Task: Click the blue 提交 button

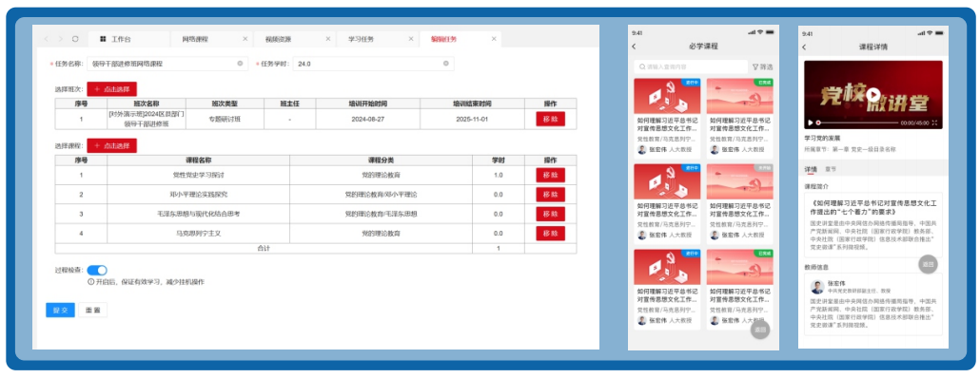Action: [x=60, y=310]
